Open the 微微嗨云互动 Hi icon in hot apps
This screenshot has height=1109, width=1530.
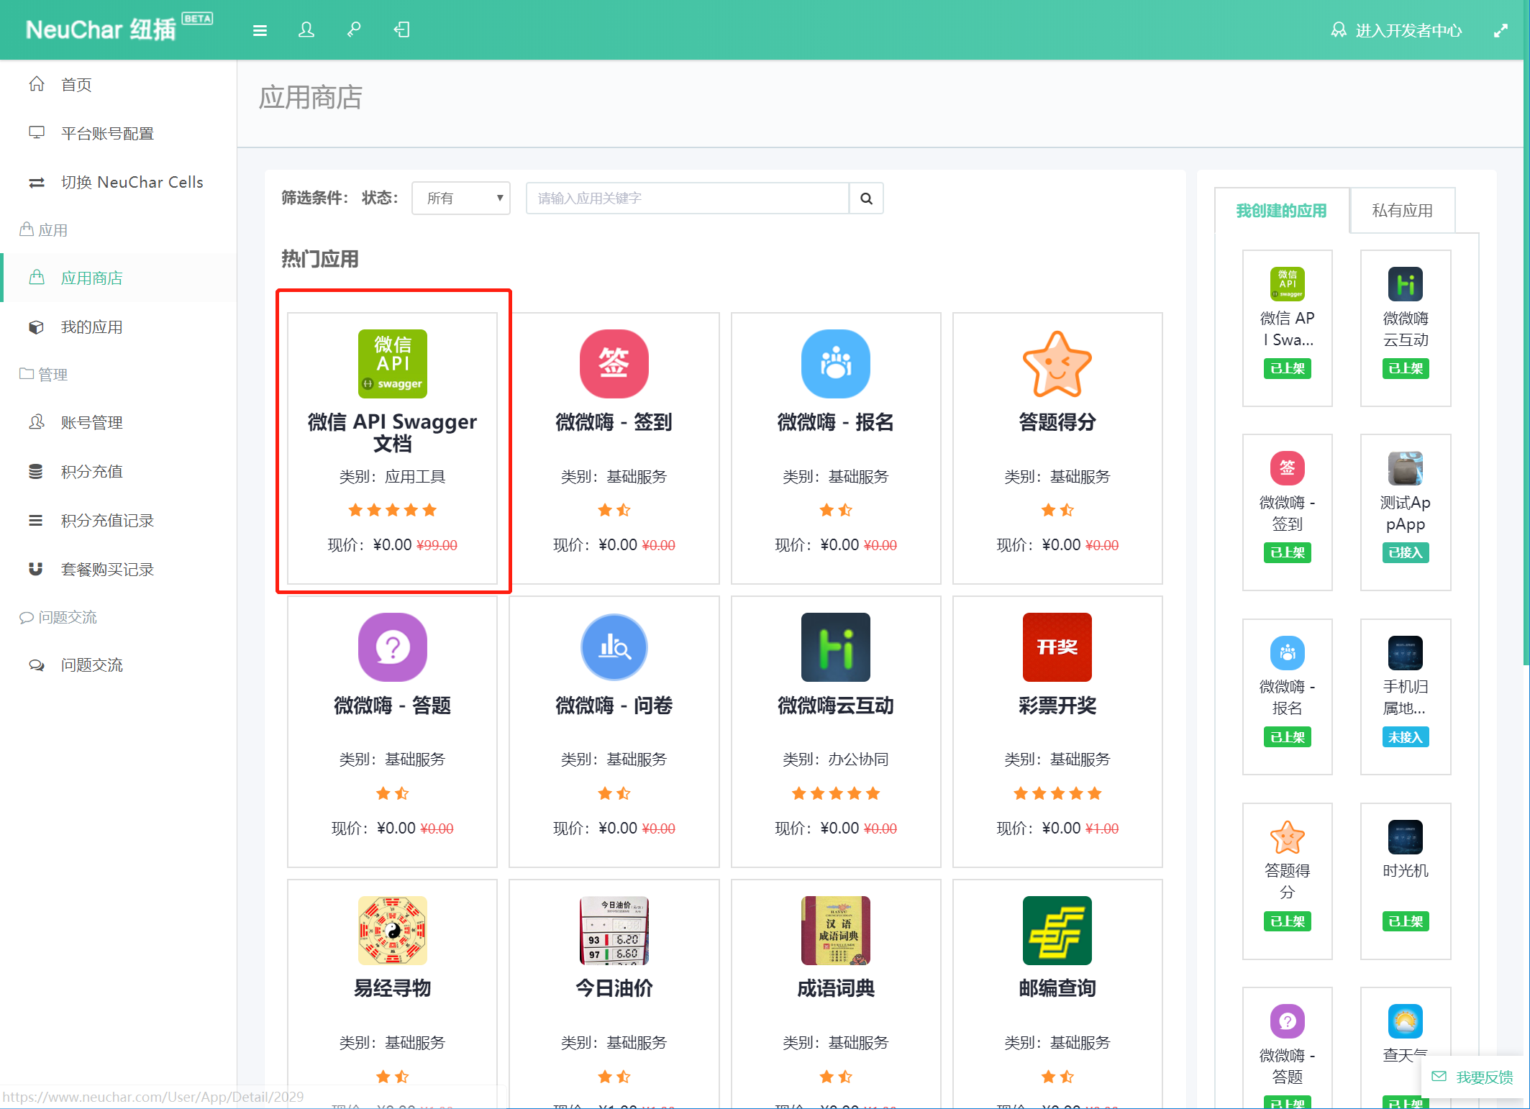[836, 647]
